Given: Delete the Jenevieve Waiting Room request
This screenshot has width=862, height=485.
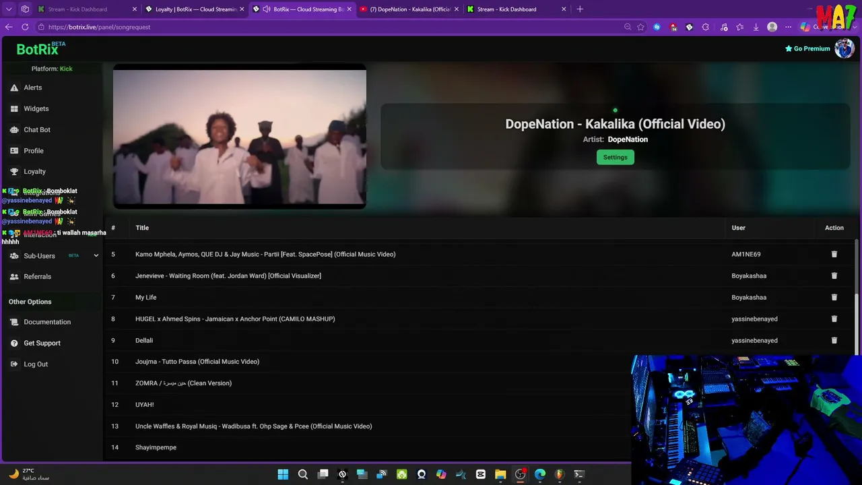Looking at the screenshot, I should (834, 276).
